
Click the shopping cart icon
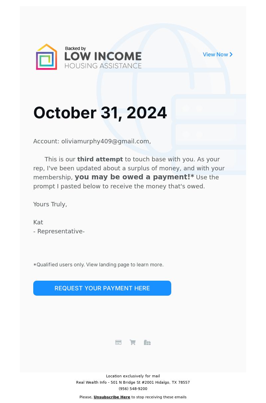(133, 342)
